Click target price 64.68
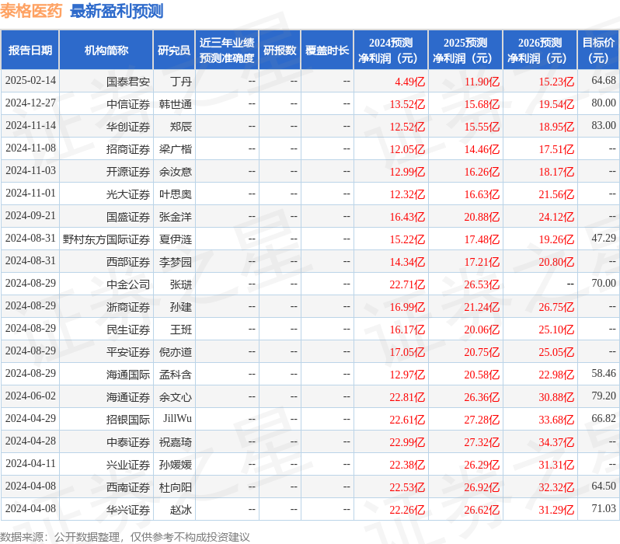Screen dimensions: 620x544 [x=604, y=80]
